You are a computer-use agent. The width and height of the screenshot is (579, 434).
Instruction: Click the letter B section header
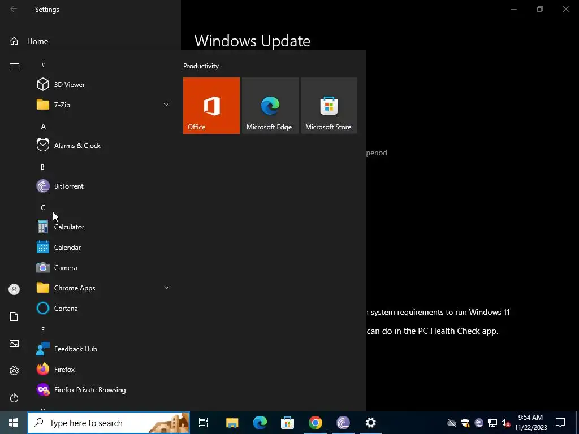42,167
